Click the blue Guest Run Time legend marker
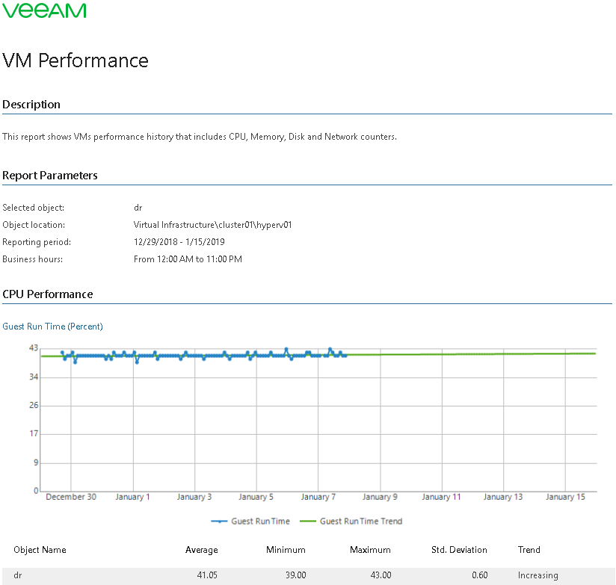 click(x=218, y=521)
